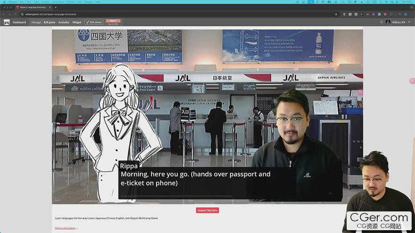Click the pink extension icon in toolbar
Viewport: 415px width, 233px height.
pyautogui.click(x=385, y=14)
